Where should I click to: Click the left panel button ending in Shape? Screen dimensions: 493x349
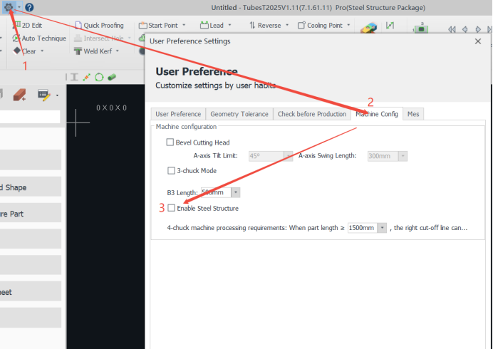(x=31, y=187)
